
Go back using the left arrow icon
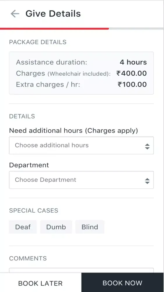point(15,14)
